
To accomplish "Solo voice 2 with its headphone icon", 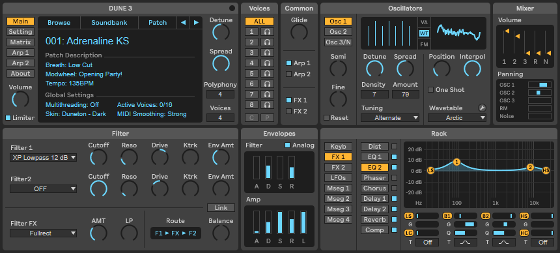I will click(267, 42).
